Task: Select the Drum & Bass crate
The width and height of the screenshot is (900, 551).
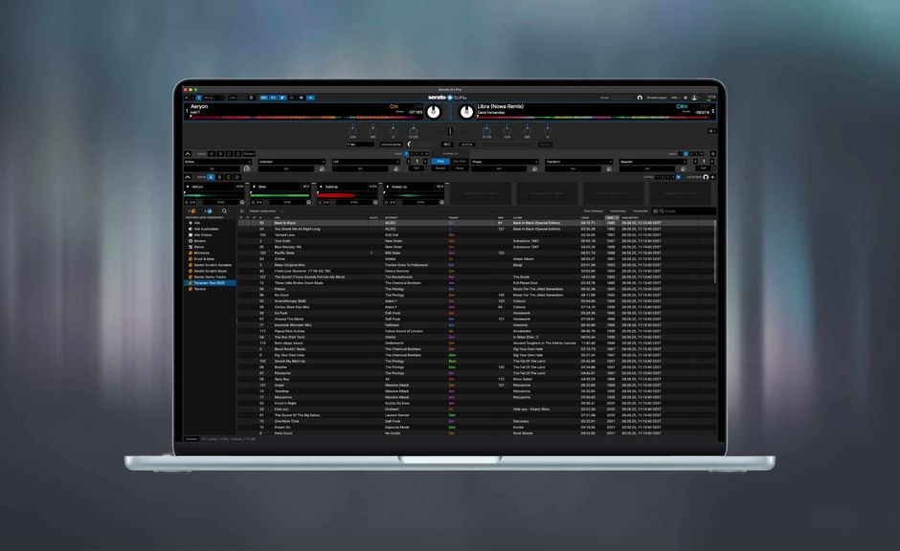Action: (204, 258)
